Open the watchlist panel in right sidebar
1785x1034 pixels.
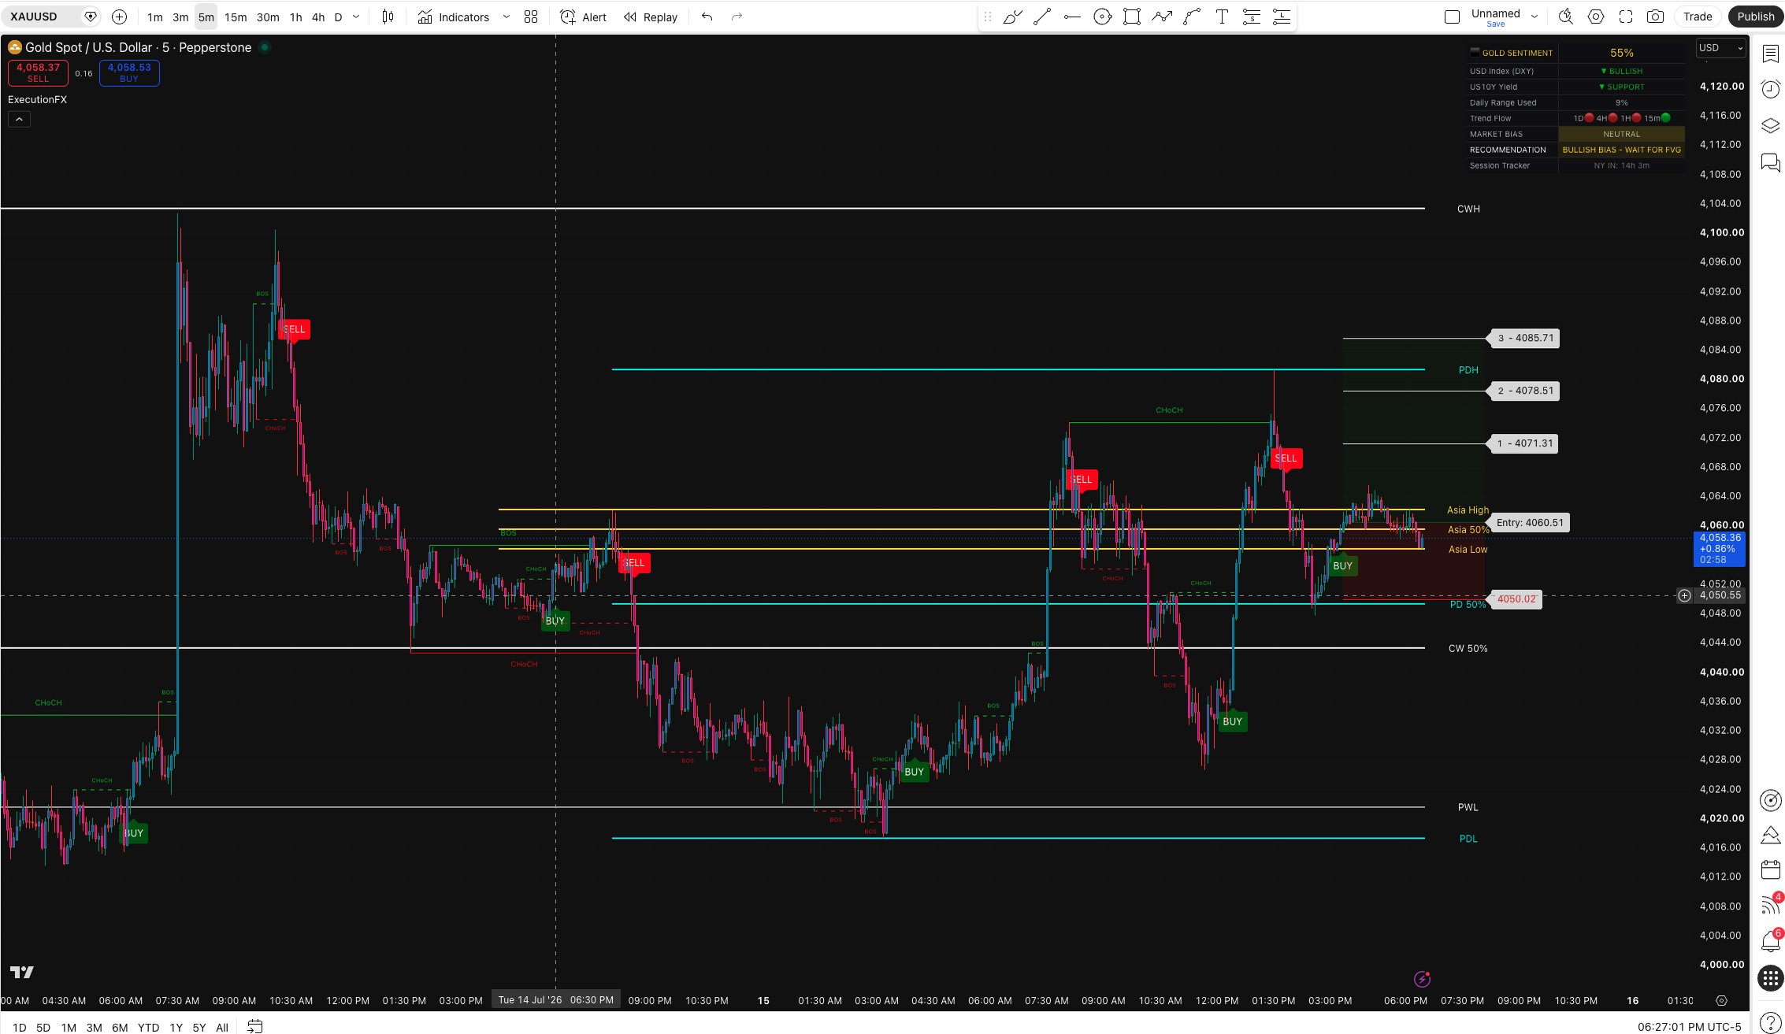tap(1770, 54)
